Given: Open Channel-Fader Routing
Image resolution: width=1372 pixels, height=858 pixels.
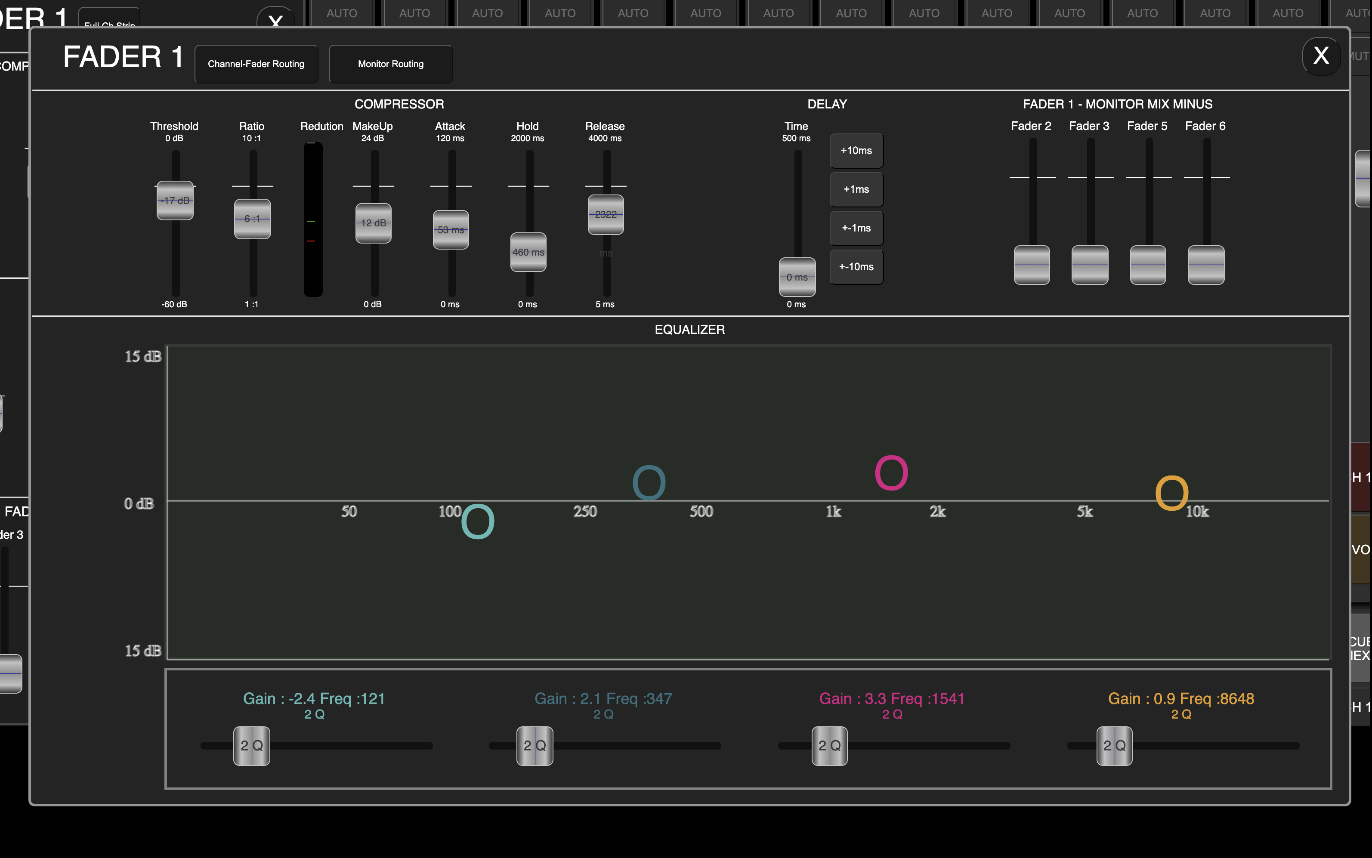Looking at the screenshot, I should (256, 64).
